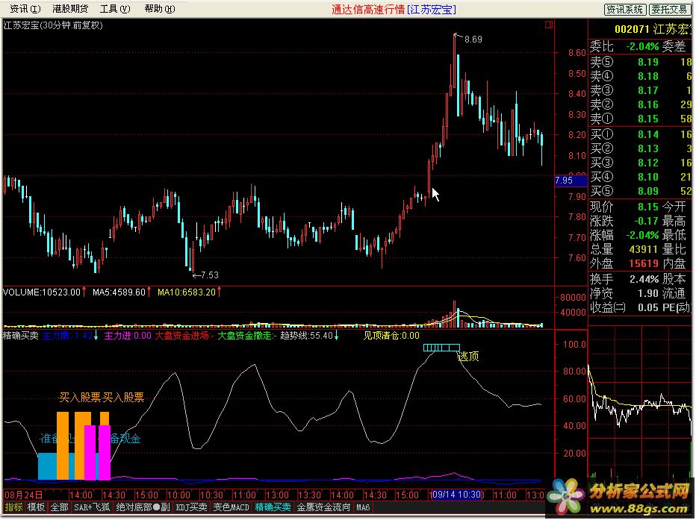Click the 涨跌 -0.17 value
Screen dimensions: 696x520
(x=646, y=221)
